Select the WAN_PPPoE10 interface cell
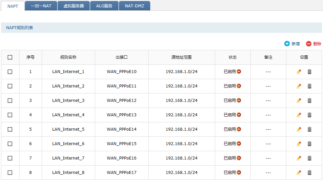323x181 pixels. point(122,72)
